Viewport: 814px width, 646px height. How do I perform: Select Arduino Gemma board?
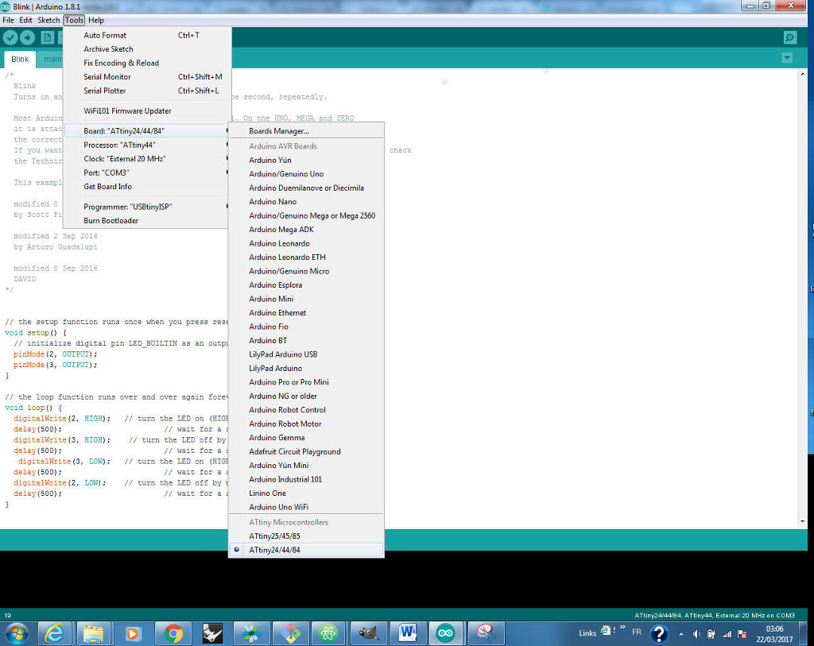(306, 437)
